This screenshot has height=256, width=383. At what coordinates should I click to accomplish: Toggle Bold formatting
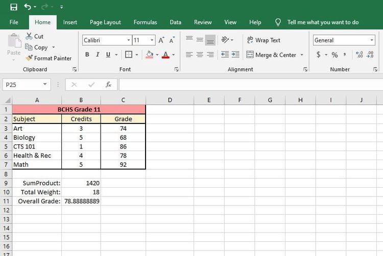pyautogui.click(x=87, y=55)
